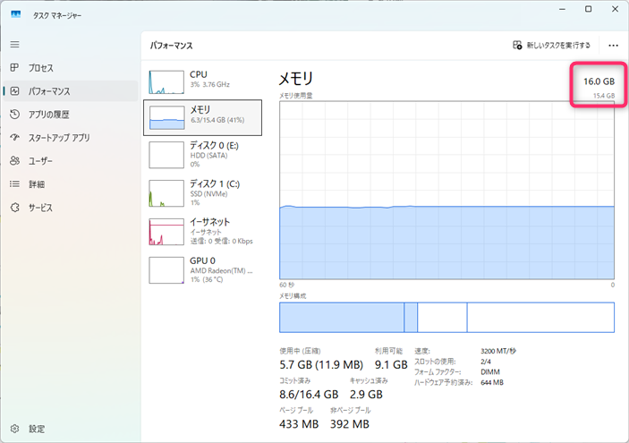Click the memory composition (メモリ構成) bar
This screenshot has width=629, height=443.
(x=446, y=317)
